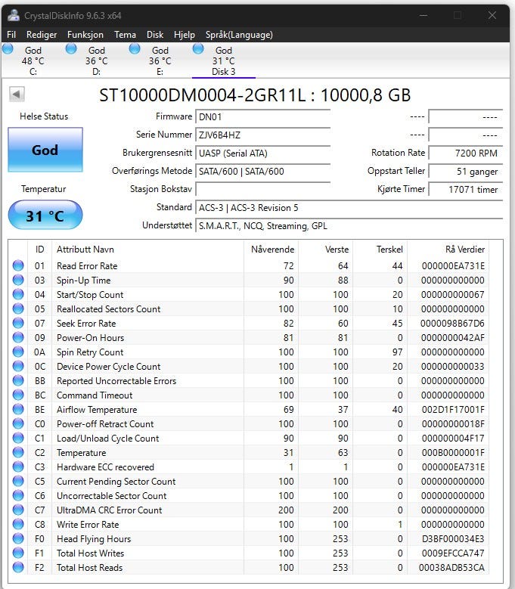Click status orb next to Temperature attribute
The image size is (515, 589).
pyautogui.click(x=18, y=453)
